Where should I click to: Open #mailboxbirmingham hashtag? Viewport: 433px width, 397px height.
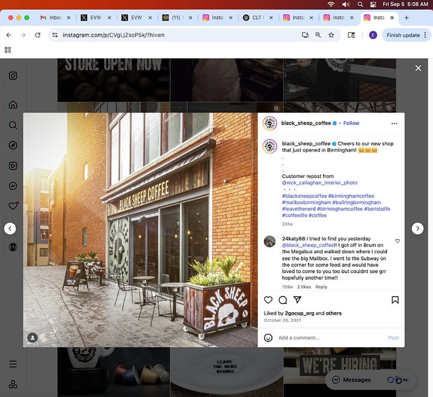tap(306, 203)
